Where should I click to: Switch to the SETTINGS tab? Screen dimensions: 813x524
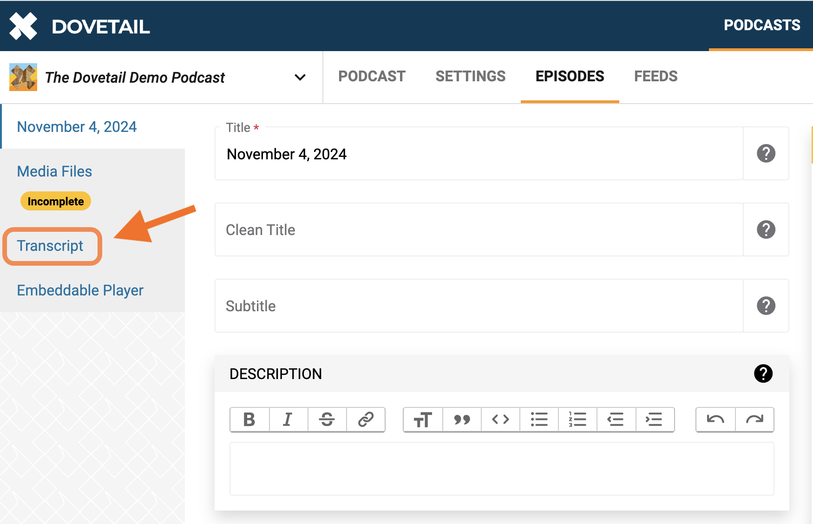(470, 76)
